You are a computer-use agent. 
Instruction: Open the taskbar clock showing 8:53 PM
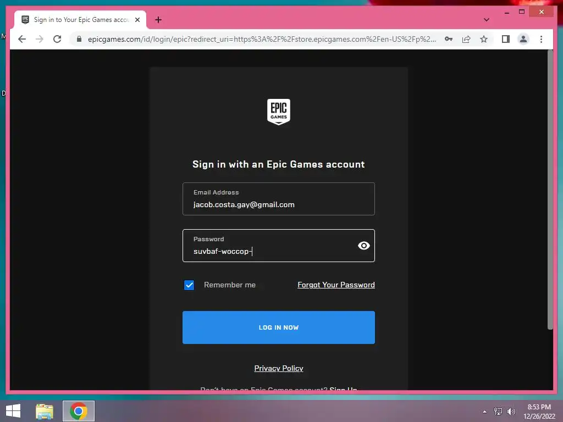point(539,412)
